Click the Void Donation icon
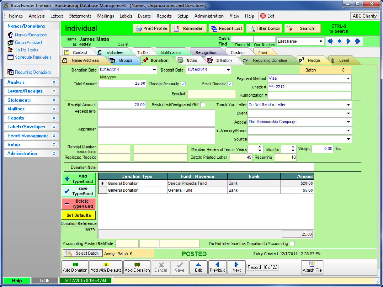 [x=137, y=265]
